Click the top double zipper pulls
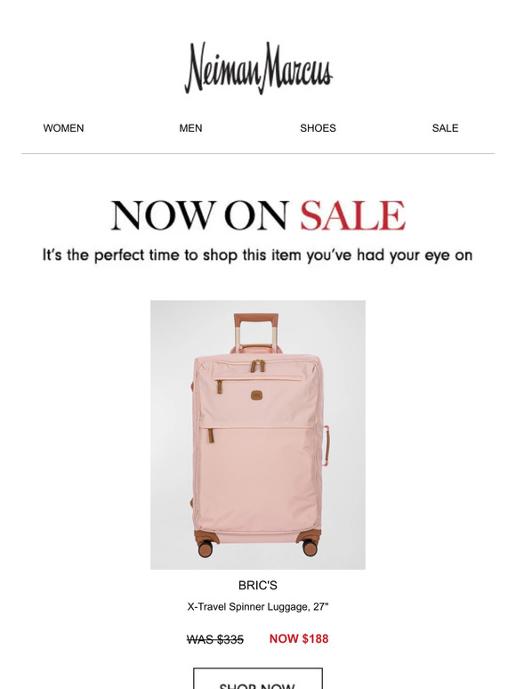Screen dimensions: 516x689 [258, 366]
